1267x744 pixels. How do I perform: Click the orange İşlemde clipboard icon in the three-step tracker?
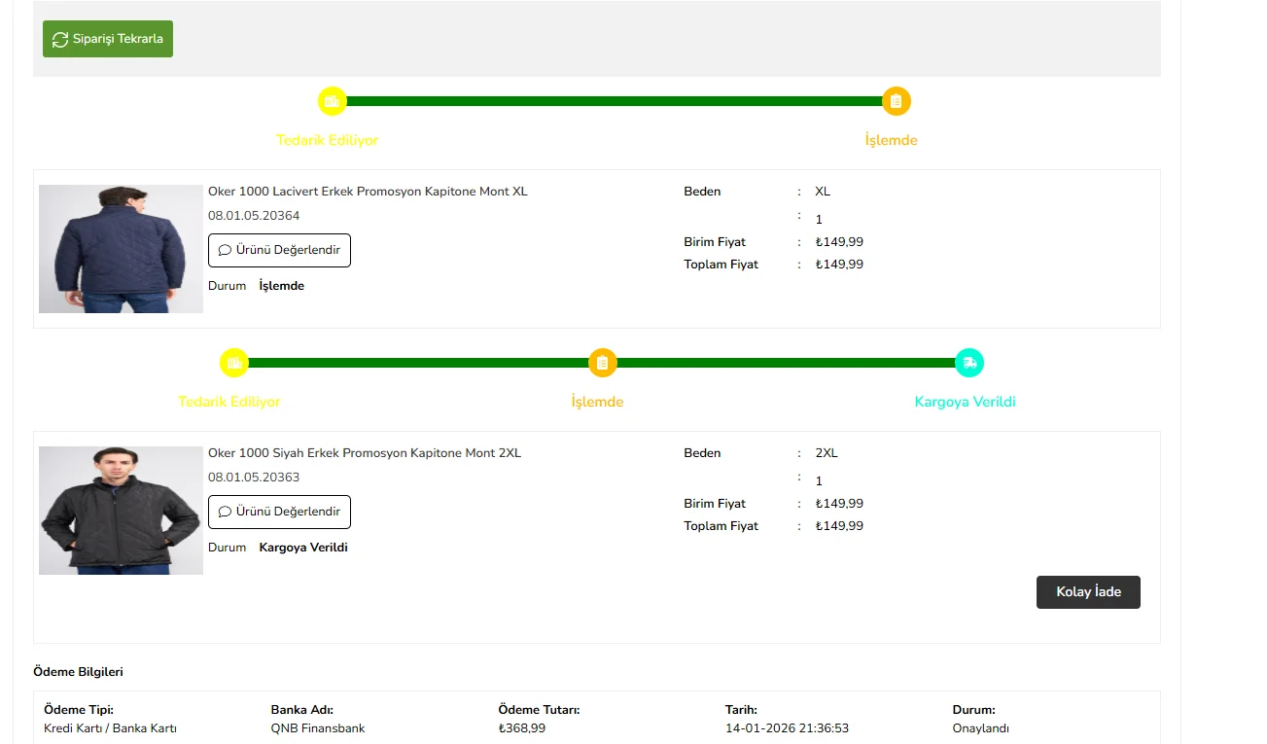point(603,363)
